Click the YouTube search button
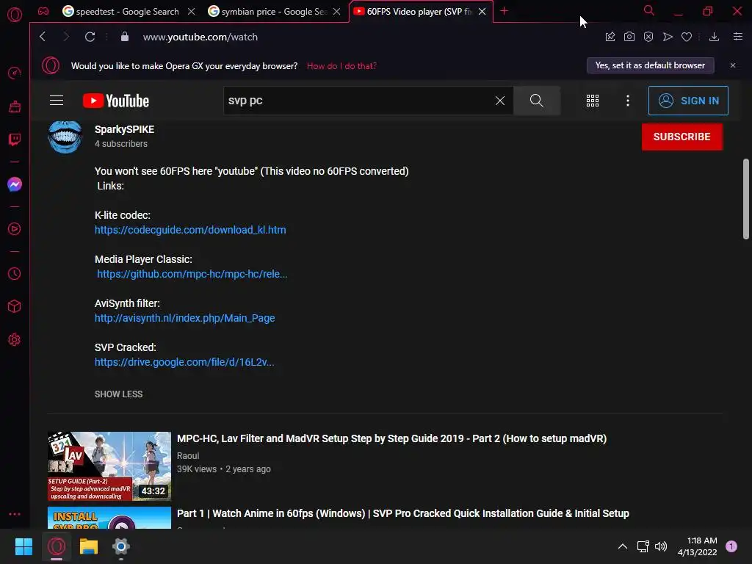Viewport: 752px width, 564px height. click(x=537, y=101)
